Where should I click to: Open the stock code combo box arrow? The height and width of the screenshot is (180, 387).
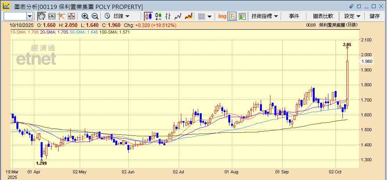tap(30, 16)
